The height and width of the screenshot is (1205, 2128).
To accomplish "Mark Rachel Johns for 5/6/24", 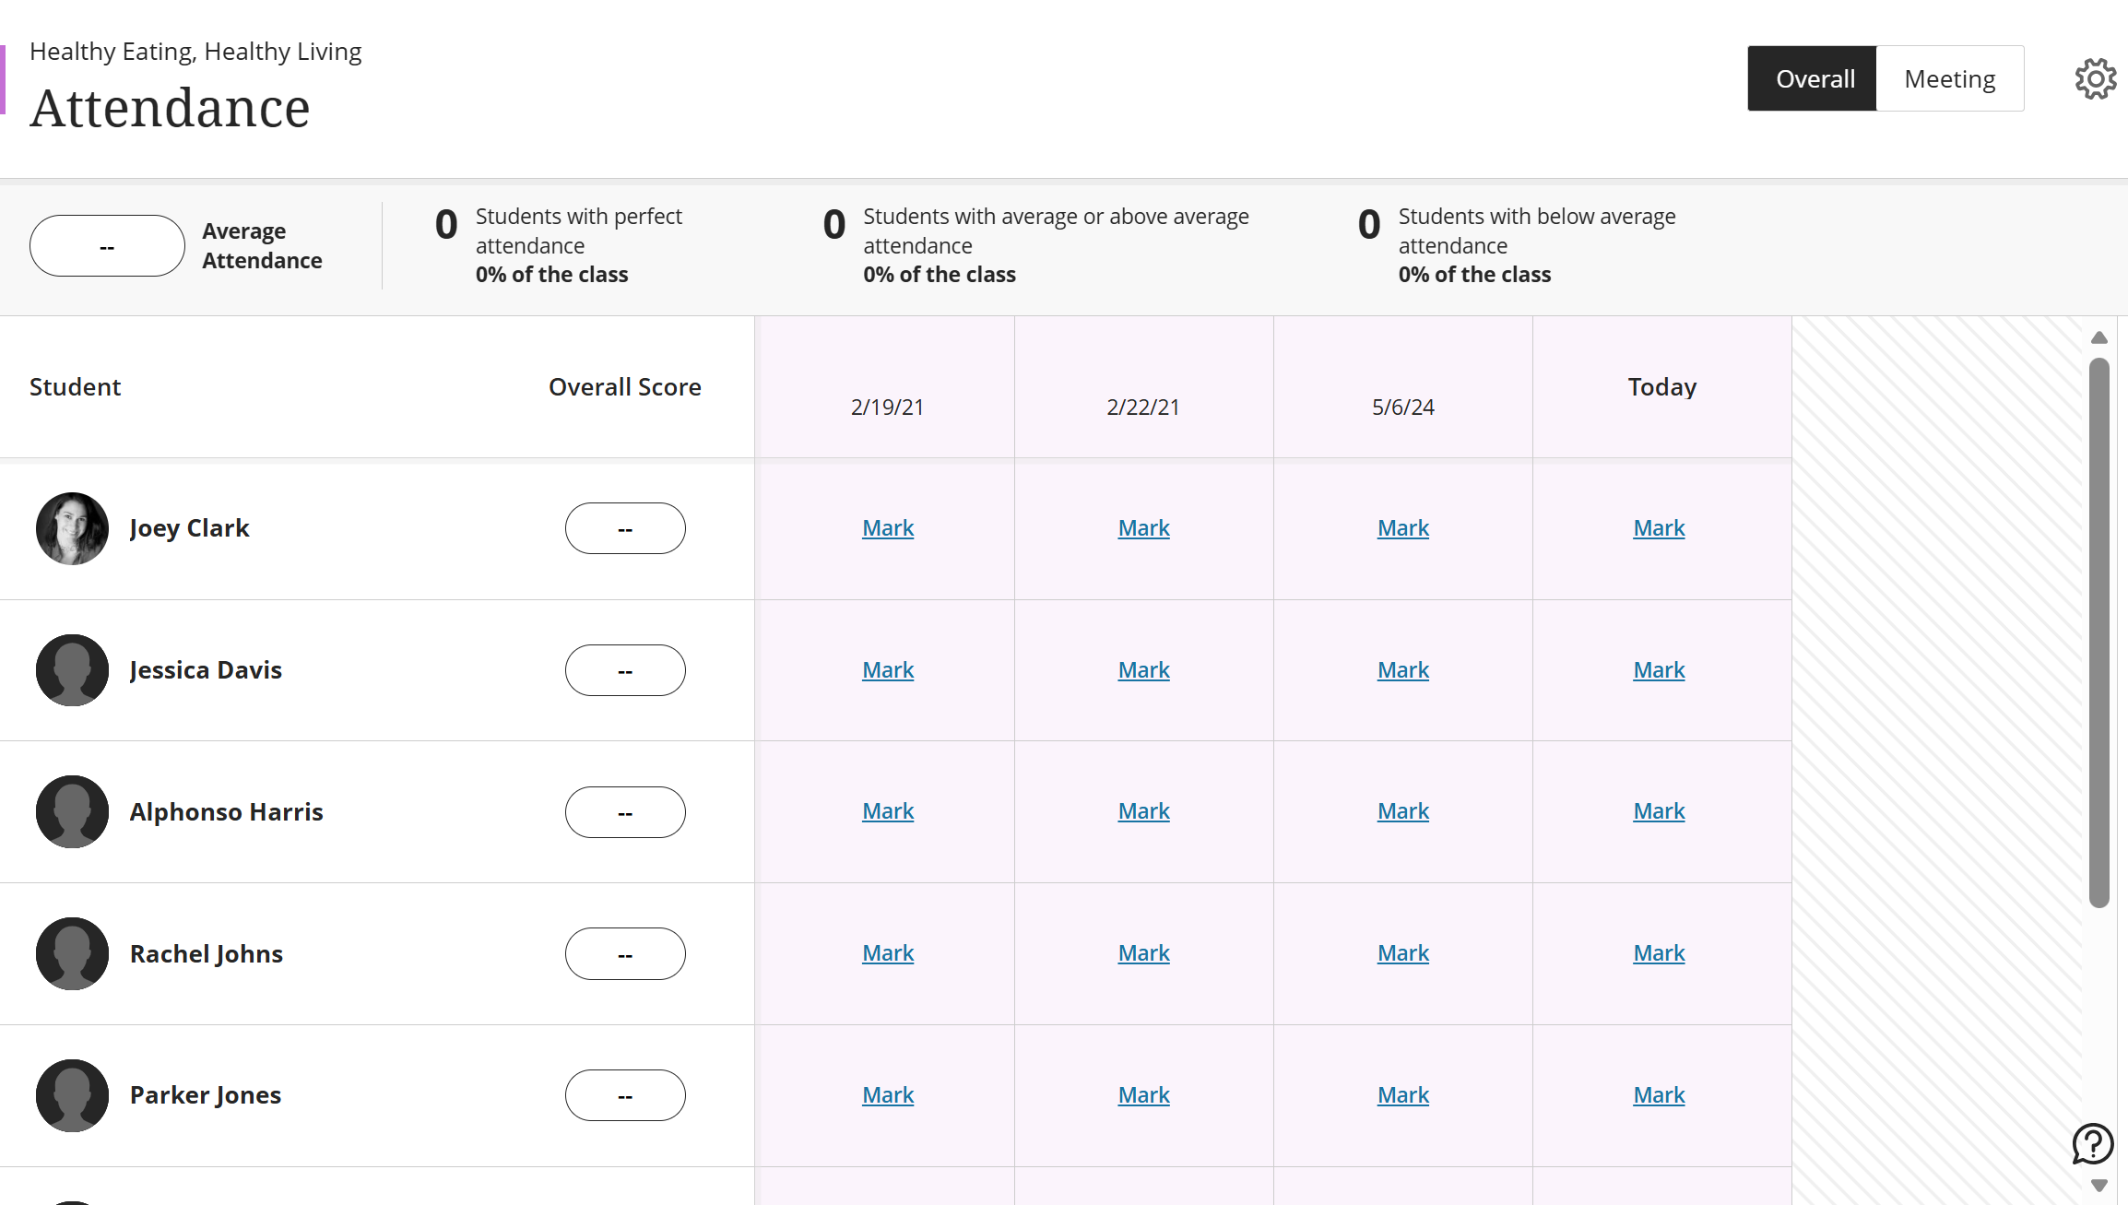I will click(1402, 953).
